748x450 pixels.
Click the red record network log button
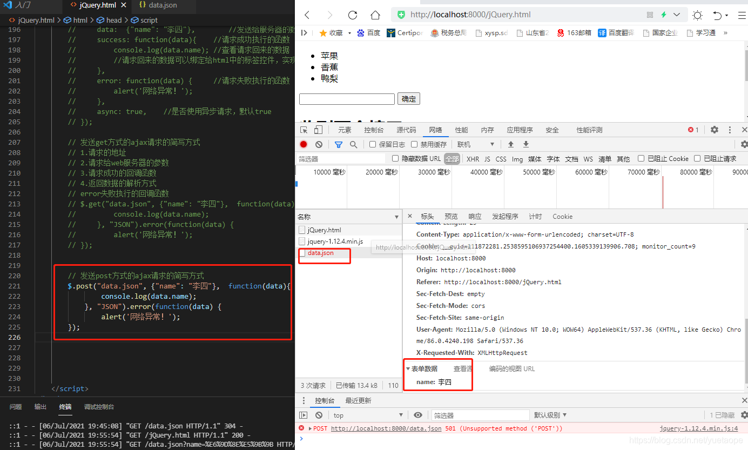tap(304, 144)
